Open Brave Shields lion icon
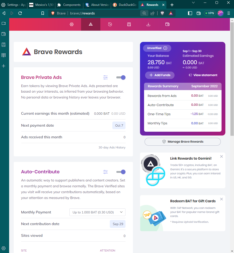The image size is (234, 253). tap(162, 13)
